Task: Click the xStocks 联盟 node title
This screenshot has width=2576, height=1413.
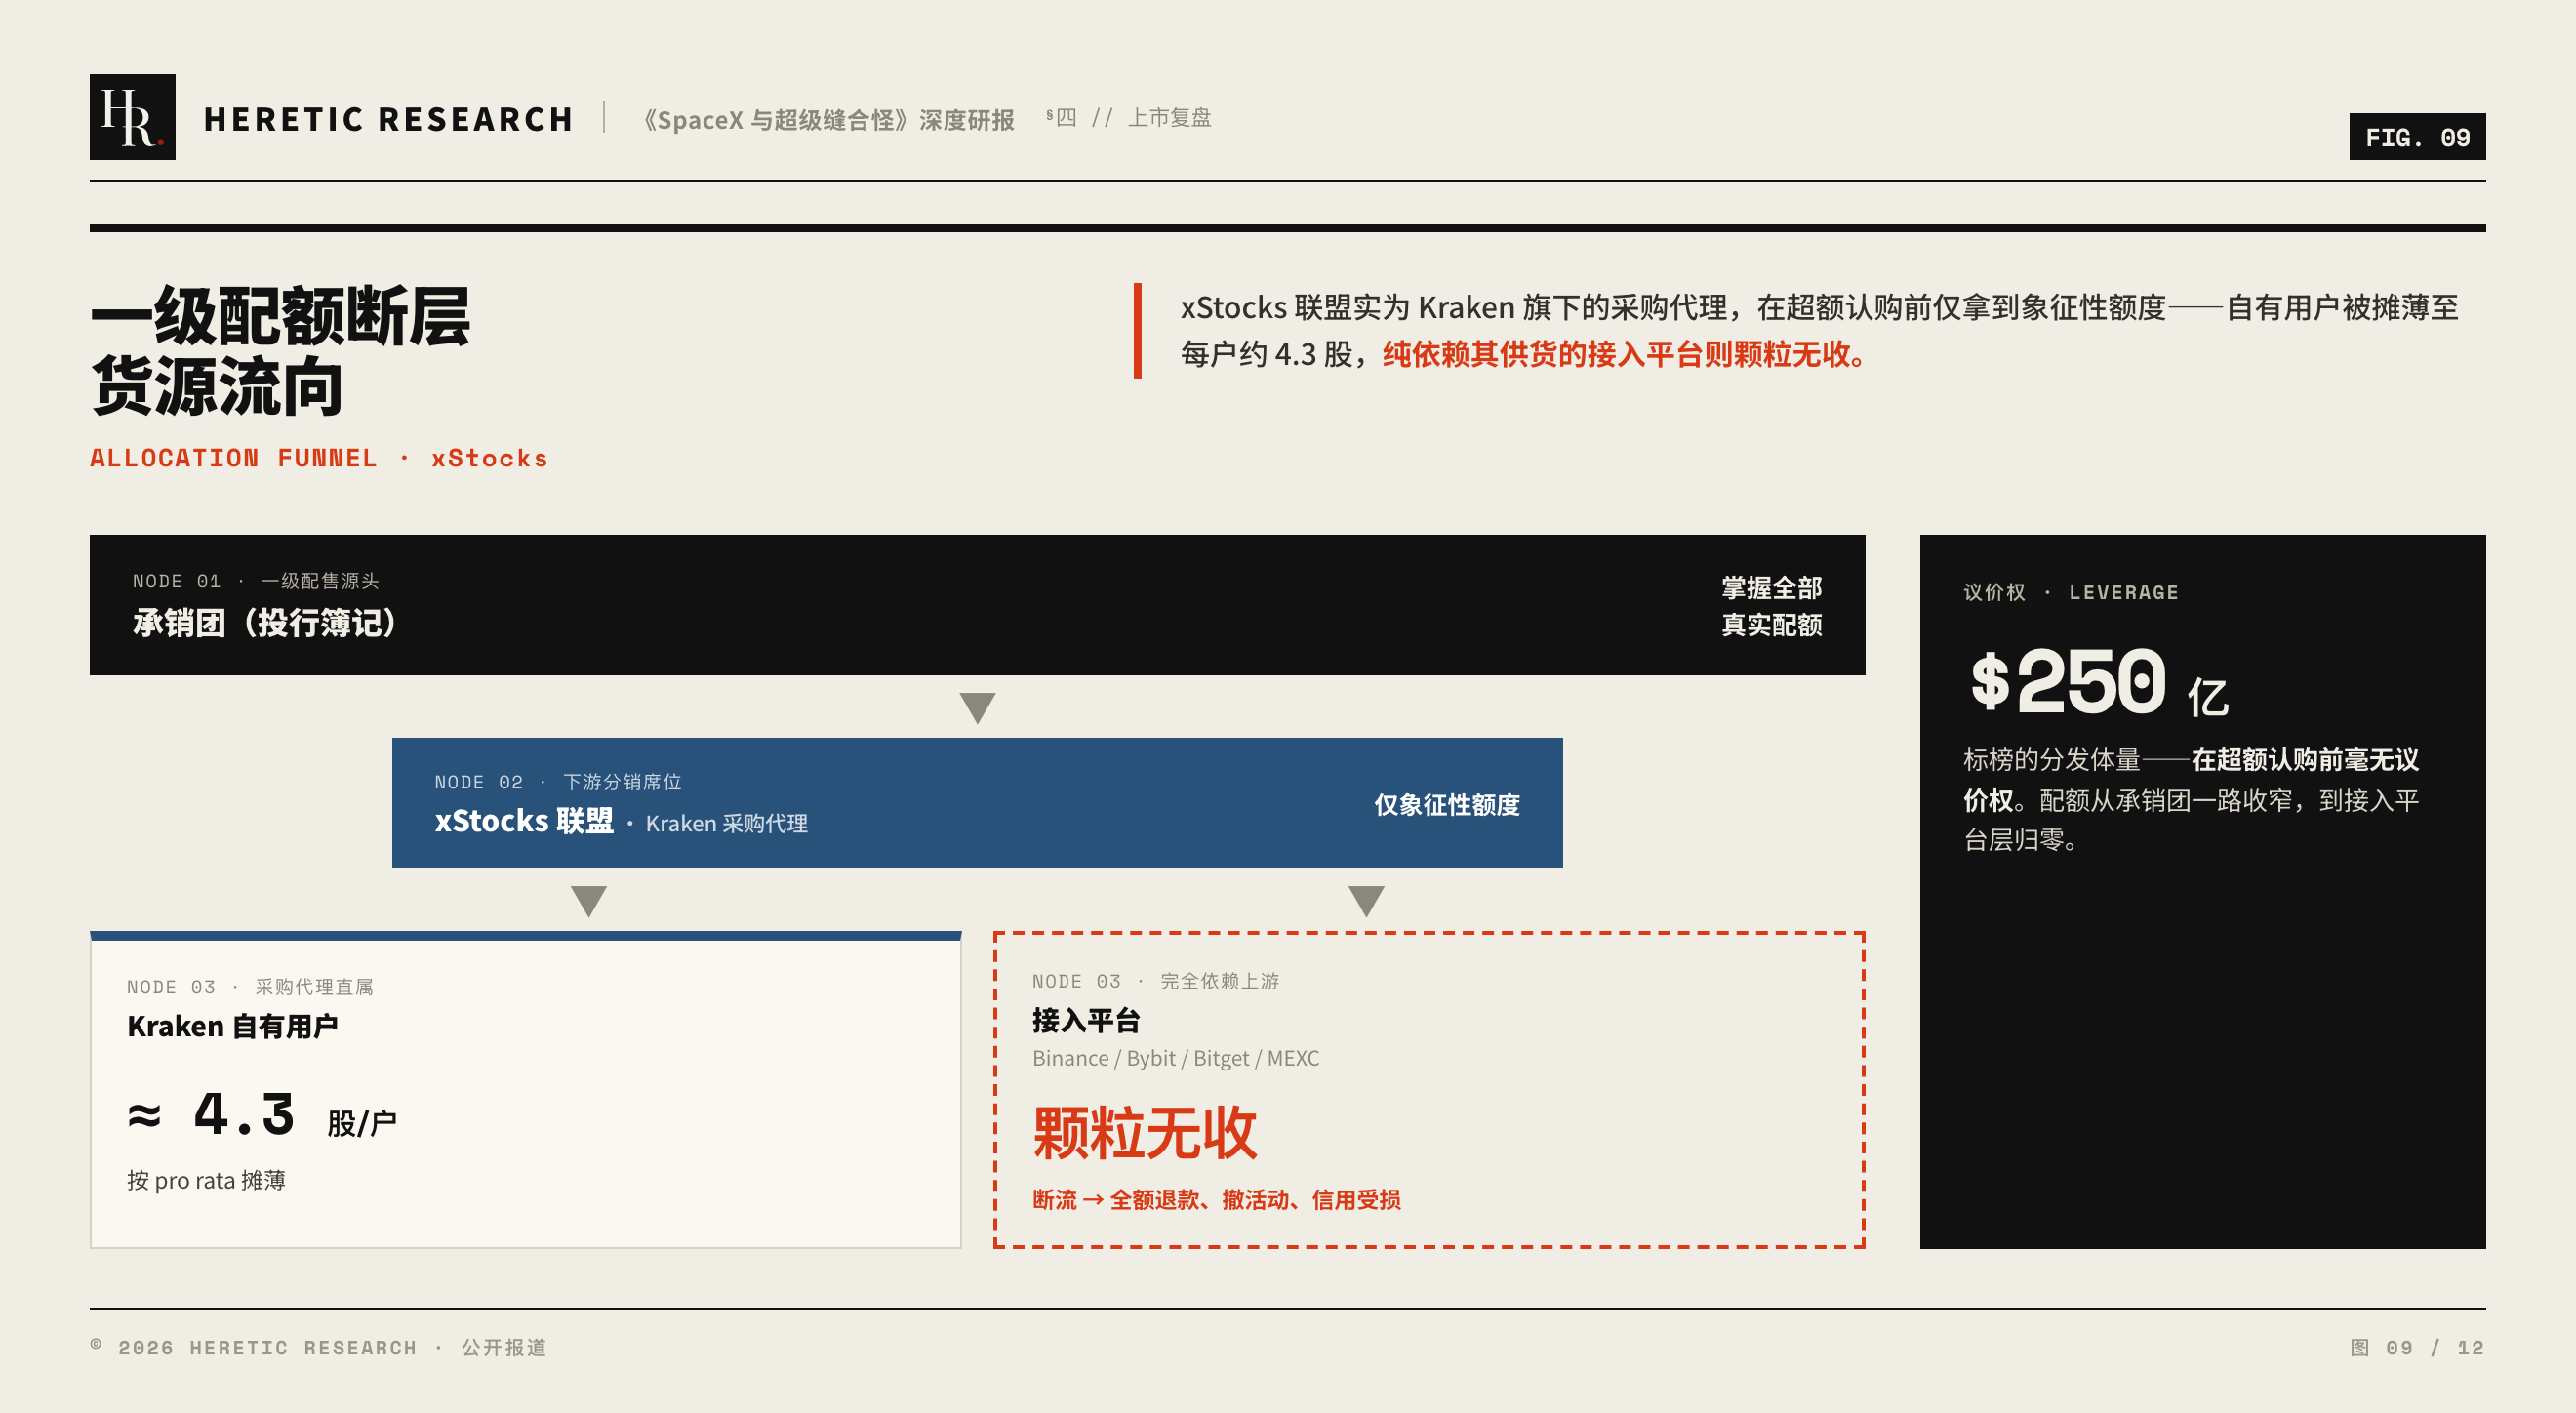Action: (x=524, y=821)
